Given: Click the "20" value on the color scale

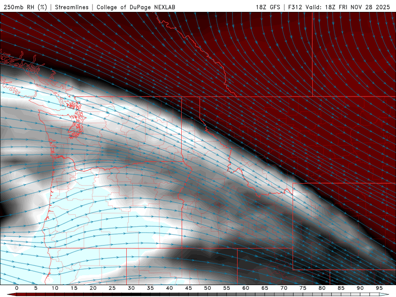Looking at the screenshot, I should point(93,288).
